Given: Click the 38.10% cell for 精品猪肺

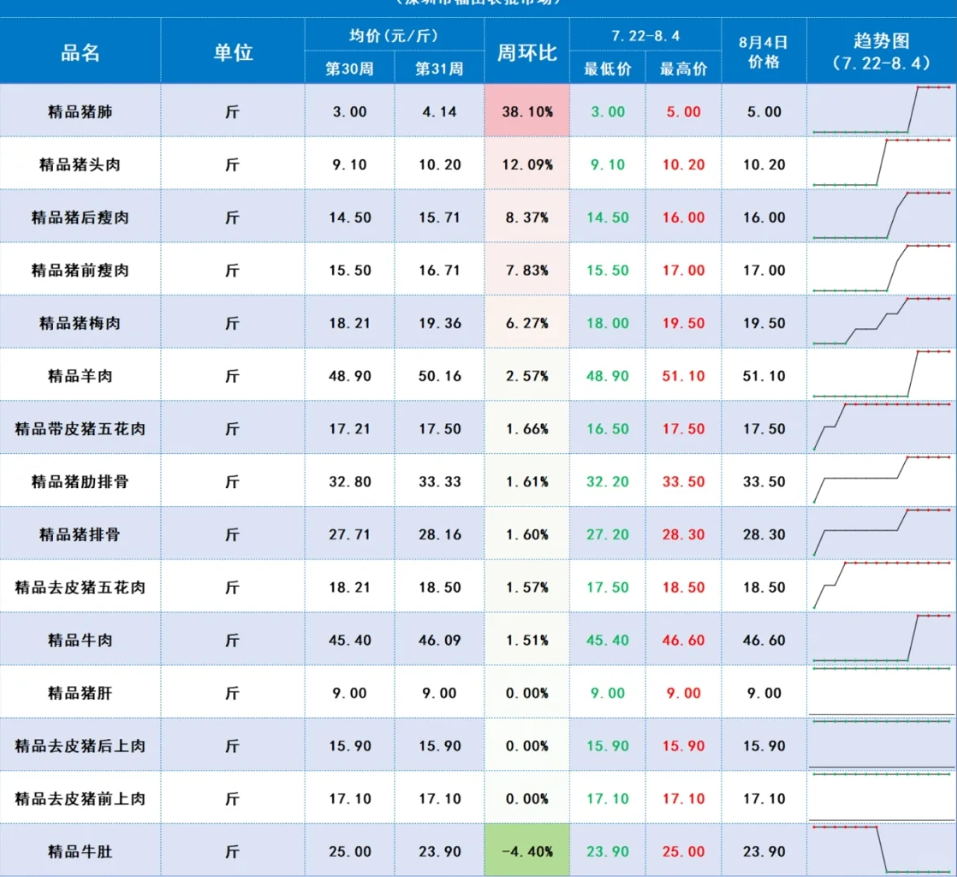Looking at the screenshot, I should (x=527, y=111).
